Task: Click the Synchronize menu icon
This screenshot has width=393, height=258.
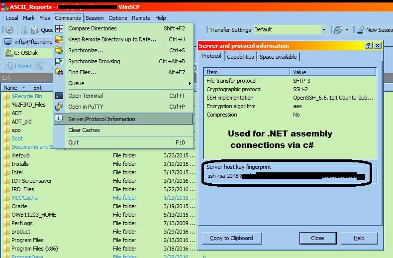Action: coord(59,50)
